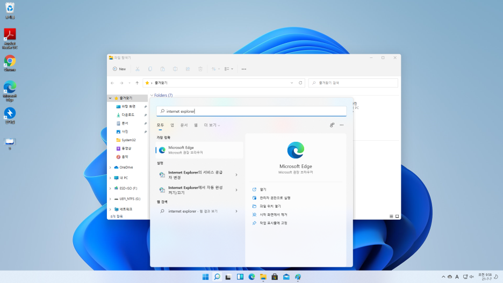Open Widgets on taskbar
Image resolution: width=503 pixels, height=283 pixels.
(240, 277)
